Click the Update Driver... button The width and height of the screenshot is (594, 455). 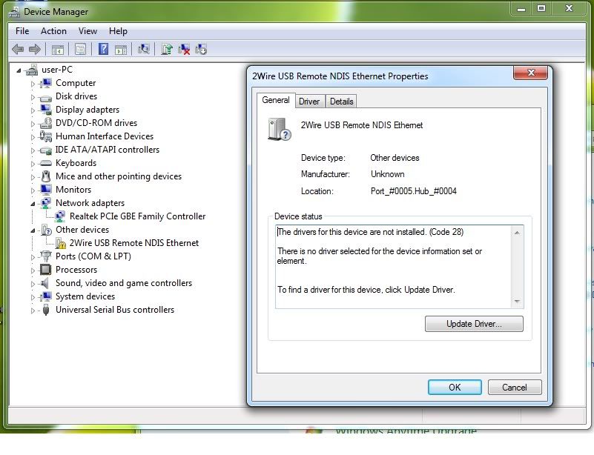coord(474,324)
